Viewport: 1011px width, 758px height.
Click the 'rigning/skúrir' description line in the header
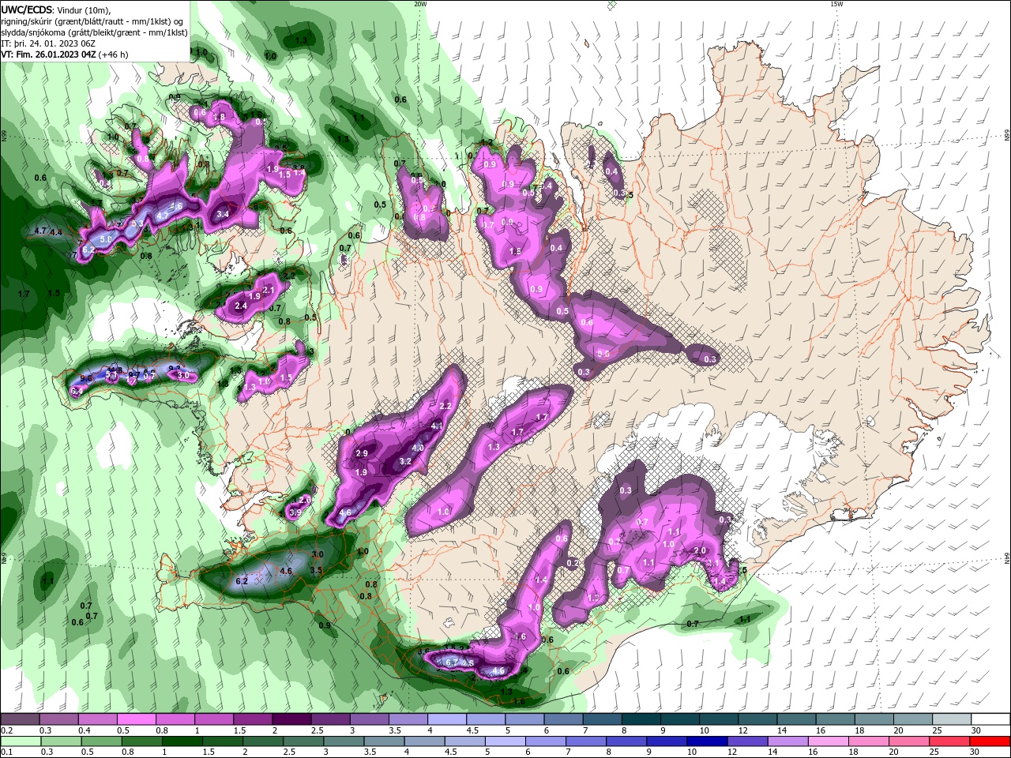(93, 21)
